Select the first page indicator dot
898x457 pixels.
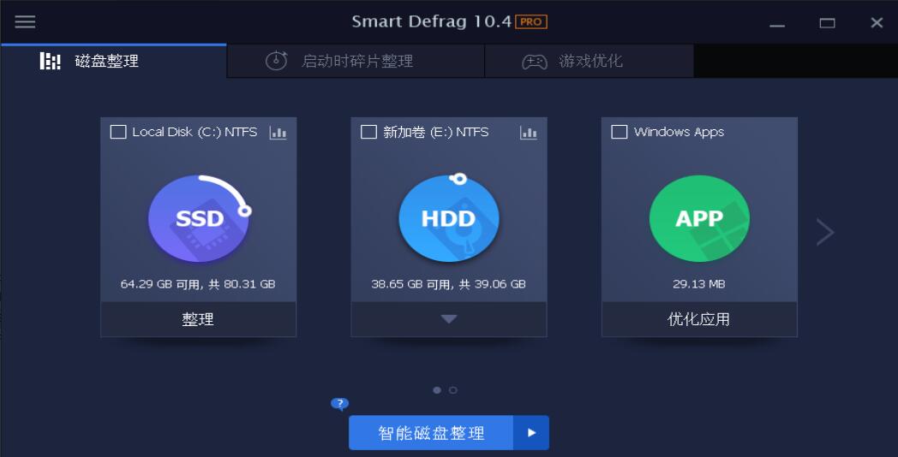point(437,390)
